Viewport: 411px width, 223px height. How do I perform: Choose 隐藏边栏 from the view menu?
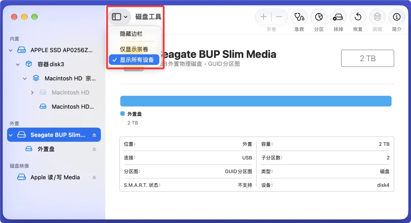(131, 34)
